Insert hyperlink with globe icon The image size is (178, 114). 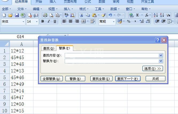pyautogui.click(x=131, y=15)
